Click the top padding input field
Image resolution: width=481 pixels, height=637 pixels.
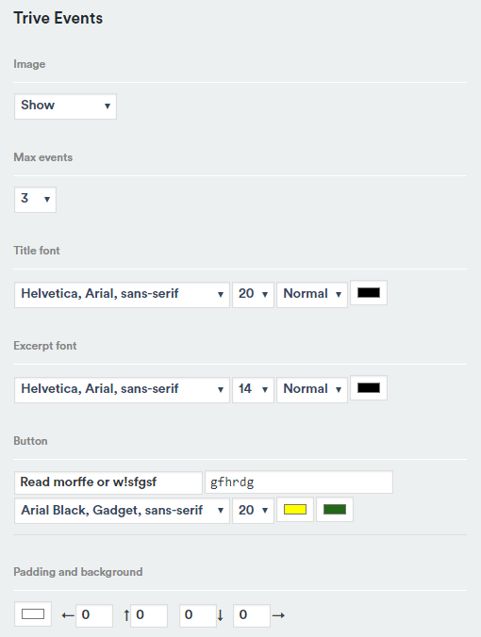click(x=149, y=615)
